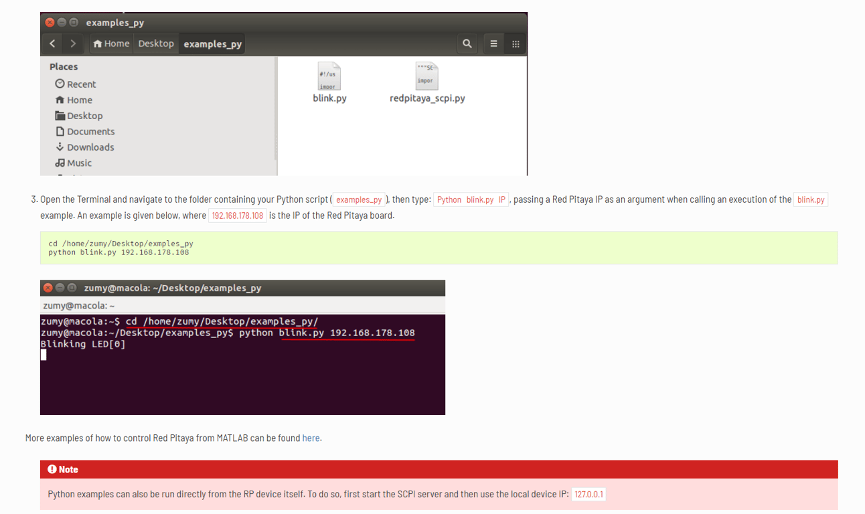This screenshot has height=514, width=865.
Task: Click the examples_py inline code in step 3
Action: pos(359,199)
